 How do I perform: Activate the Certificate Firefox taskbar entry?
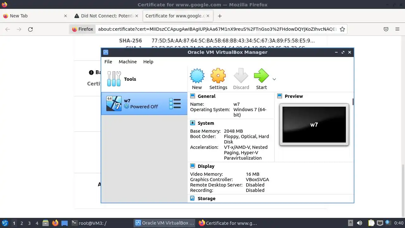click(228, 223)
